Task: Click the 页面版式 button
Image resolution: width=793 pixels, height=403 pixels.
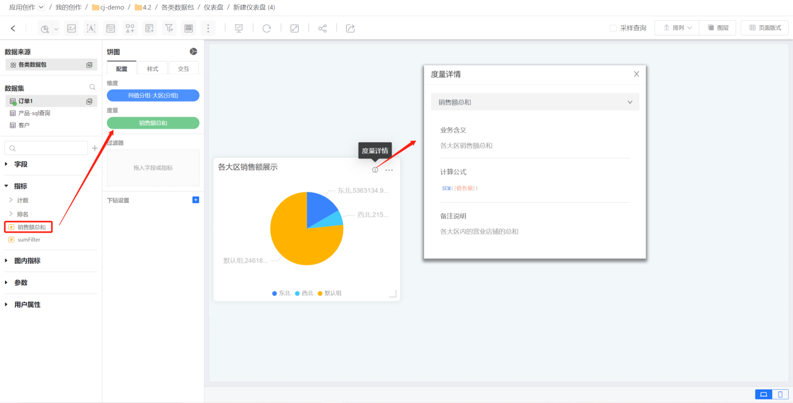Action: pyautogui.click(x=765, y=28)
